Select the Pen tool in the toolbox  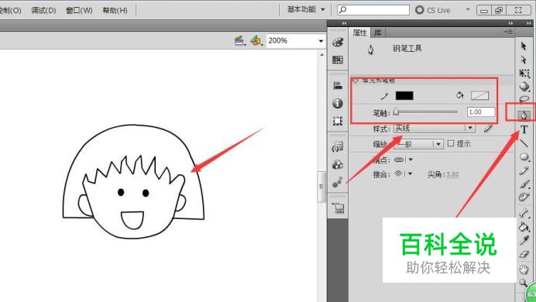point(524,115)
